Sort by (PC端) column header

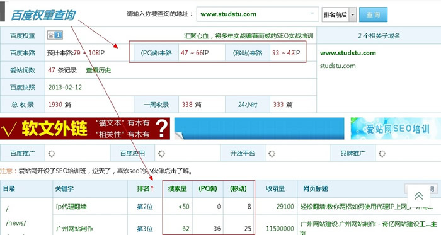208,188
